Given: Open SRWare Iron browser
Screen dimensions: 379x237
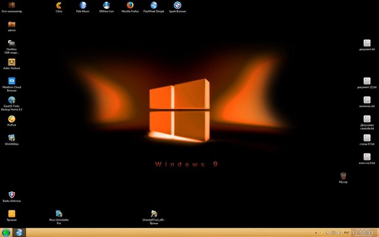Looking at the screenshot, I should coord(106,7).
